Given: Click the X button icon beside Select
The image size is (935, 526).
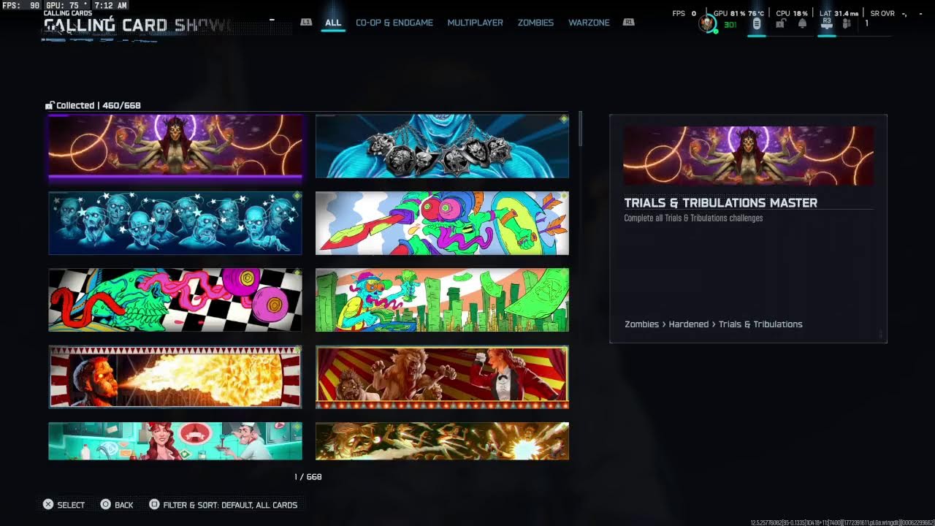Looking at the screenshot, I should pyautogui.click(x=48, y=504).
